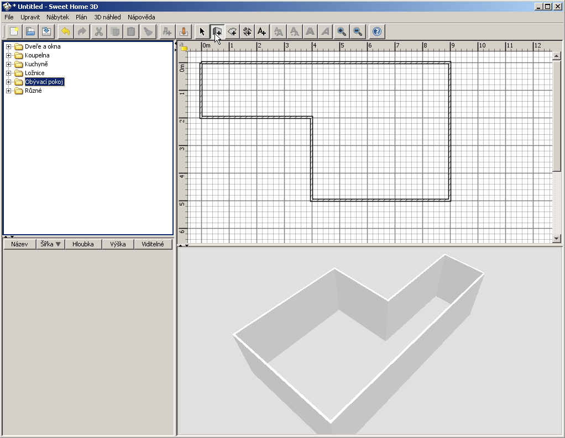Click the copy toolbar icon
565x438 pixels.
click(x=115, y=31)
